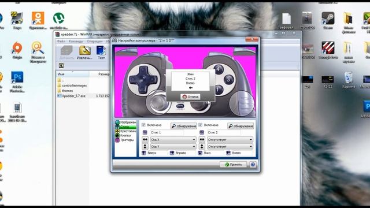Click the Влево direction icon
370x208 pixels.
[228, 153]
